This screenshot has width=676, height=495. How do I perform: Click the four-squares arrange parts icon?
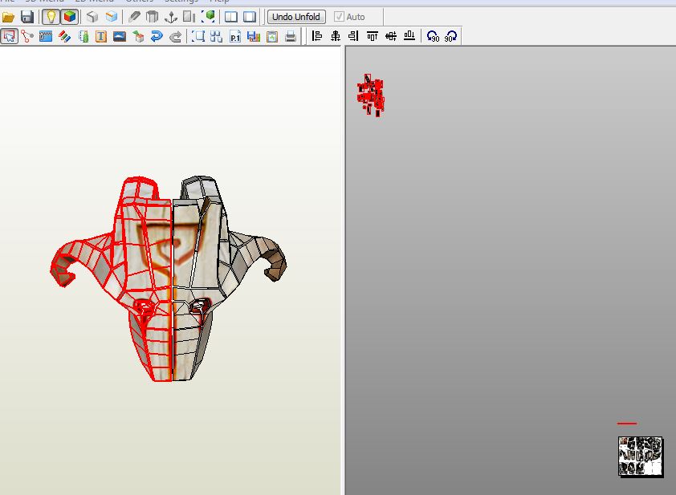(x=216, y=37)
